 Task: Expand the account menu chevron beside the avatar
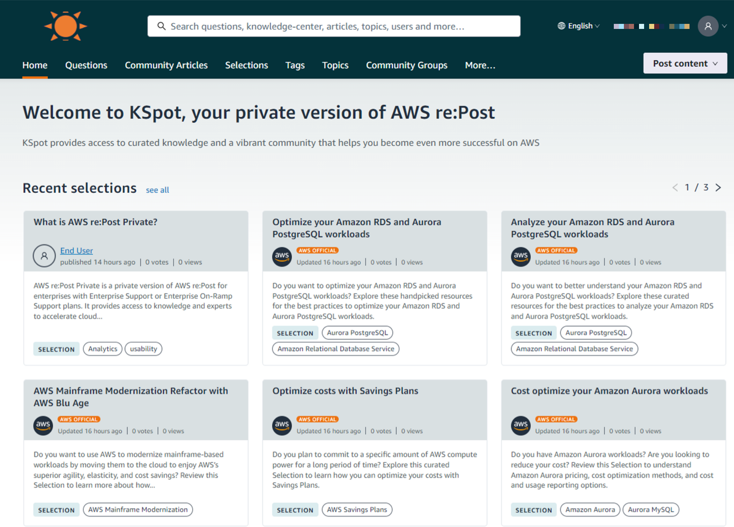coord(725,26)
